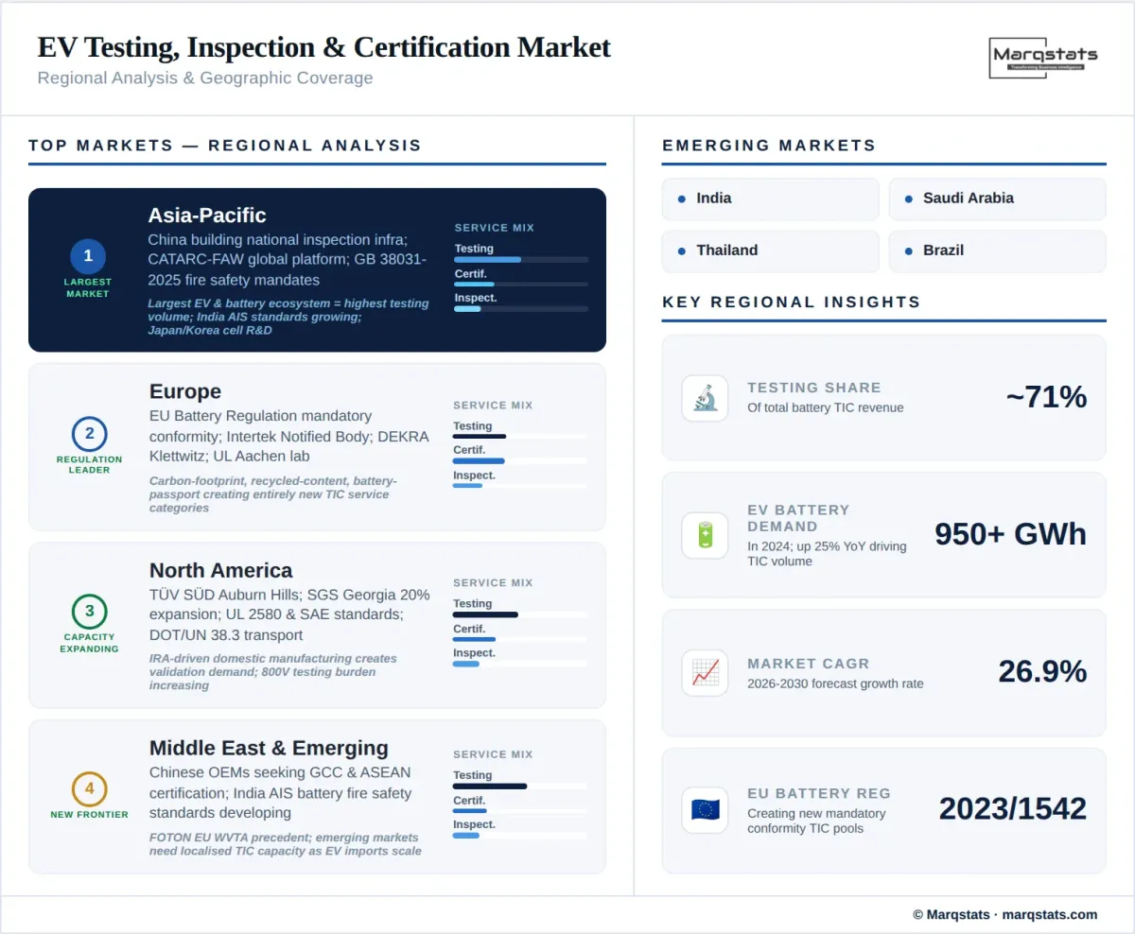Click the EU flag icon in Battery Reg card
Viewport: 1135px width, 934px height.
pyautogui.click(x=705, y=809)
